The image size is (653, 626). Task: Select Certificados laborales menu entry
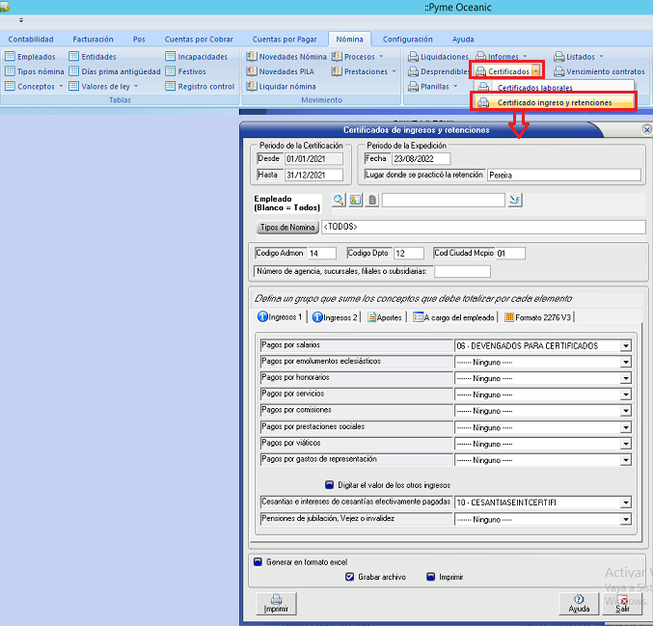click(554, 88)
